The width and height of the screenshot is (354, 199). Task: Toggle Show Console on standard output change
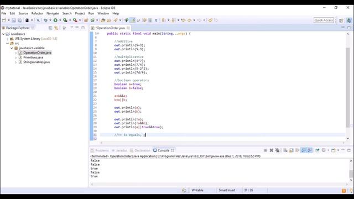[x=304, y=150]
